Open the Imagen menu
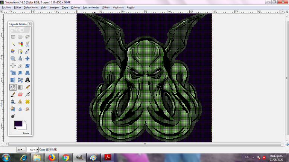 point(54,7)
